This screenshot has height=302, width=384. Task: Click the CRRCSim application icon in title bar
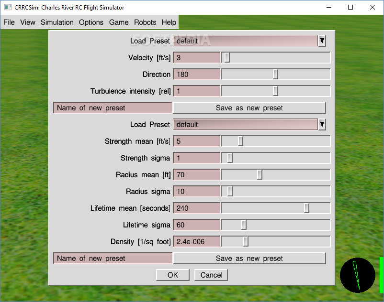[x=8, y=7]
